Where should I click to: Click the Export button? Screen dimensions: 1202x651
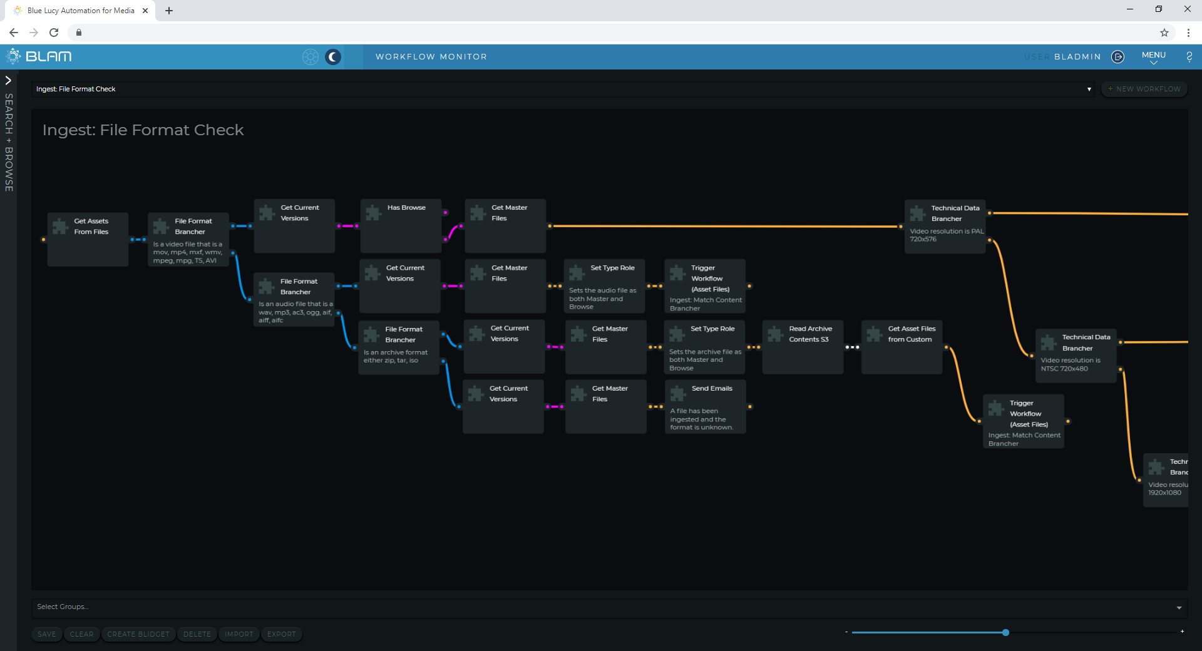point(281,634)
